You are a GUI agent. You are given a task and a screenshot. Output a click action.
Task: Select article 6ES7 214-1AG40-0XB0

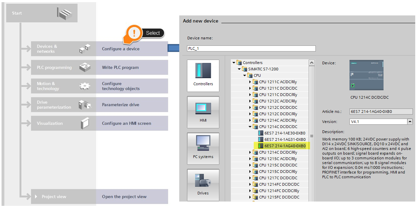pyautogui.click(x=285, y=146)
